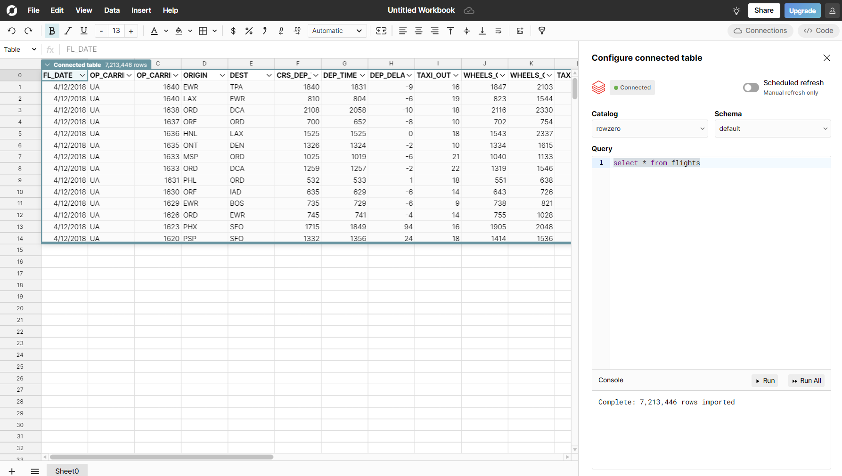Open the Data menu

[x=112, y=10]
